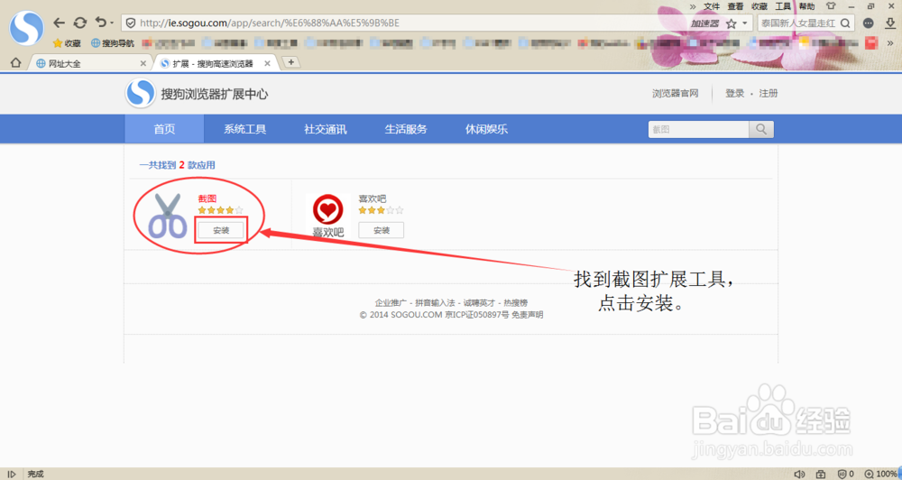The height and width of the screenshot is (480, 902).
Task: Select the 休闲娱乐 category
Action: coord(487,129)
